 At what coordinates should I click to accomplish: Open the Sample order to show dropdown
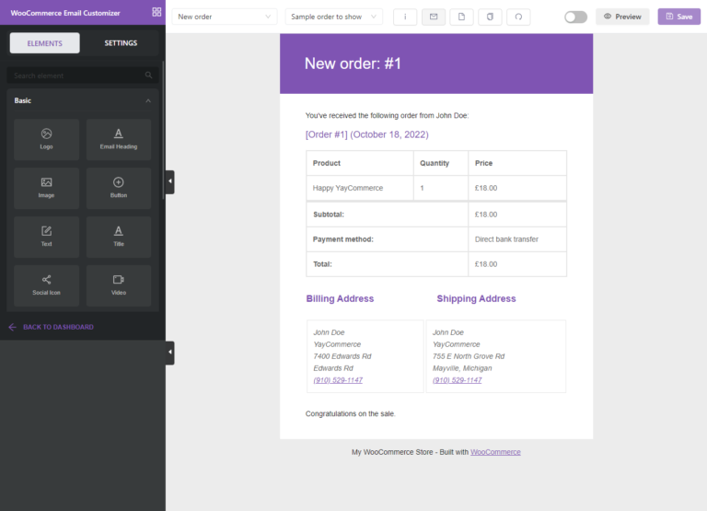click(x=334, y=17)
